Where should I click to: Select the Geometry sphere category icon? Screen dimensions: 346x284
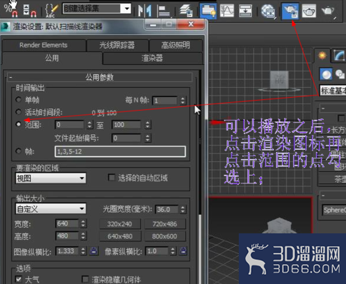(x=326, y=74)
